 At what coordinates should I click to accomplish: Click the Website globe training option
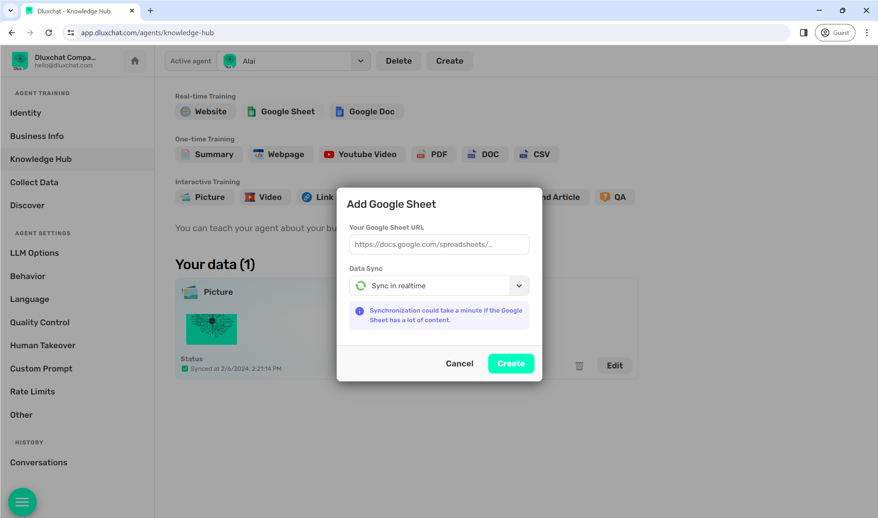point(205,112)
